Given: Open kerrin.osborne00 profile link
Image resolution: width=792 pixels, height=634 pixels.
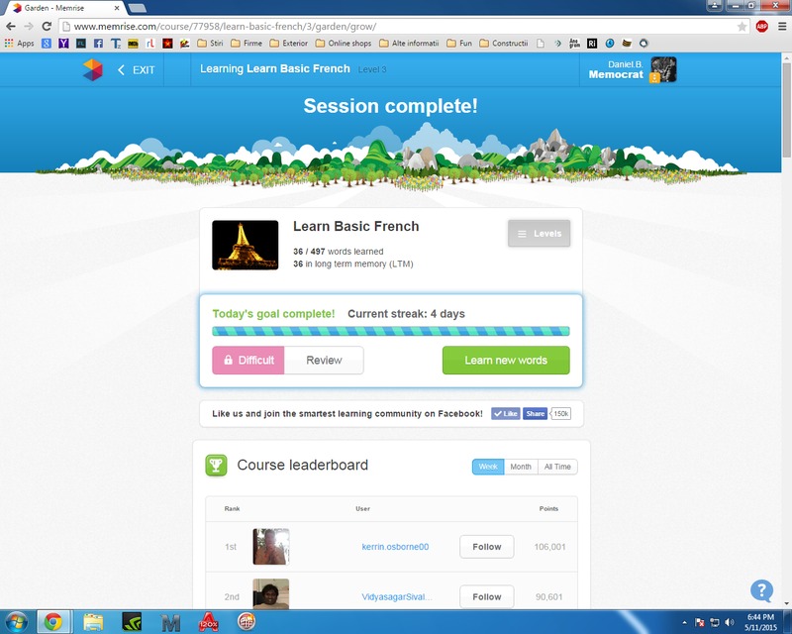Looking at the screenshot, I should pos(395,547).
